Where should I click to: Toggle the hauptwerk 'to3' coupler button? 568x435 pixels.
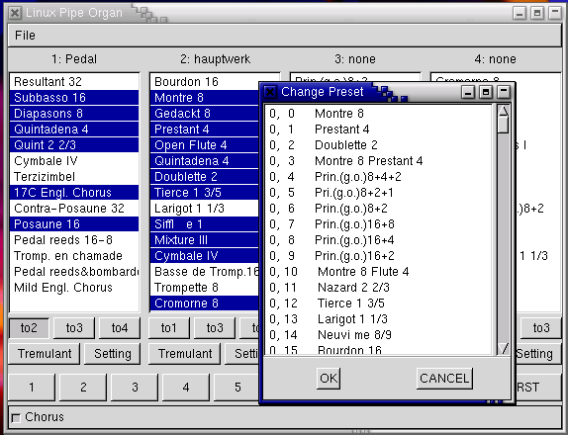click(215, 328)
